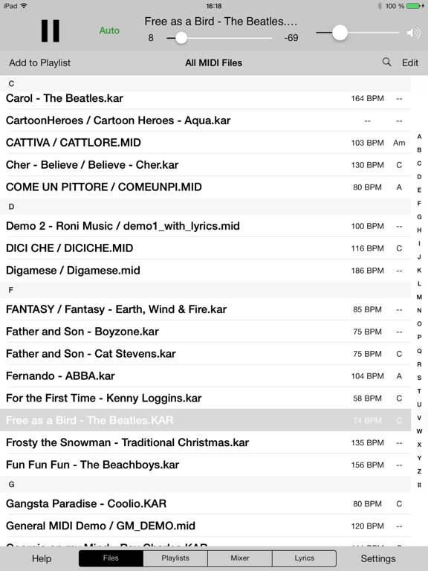Select Father and Son - Boyzone.kar
The width and height of the screenshot is (428, 571).
coord(206,332)
